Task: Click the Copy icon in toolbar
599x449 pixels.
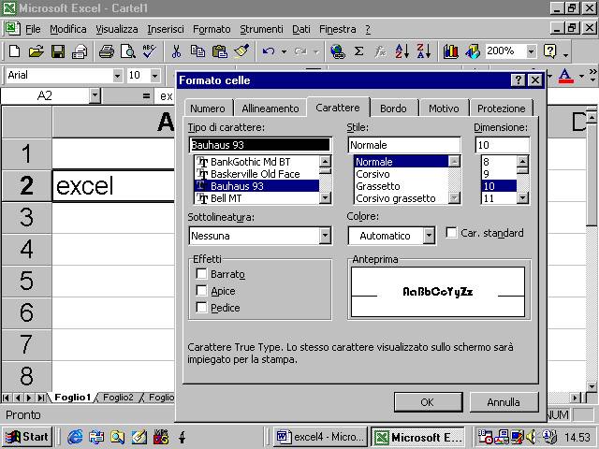Action: [x=197, y=51]
